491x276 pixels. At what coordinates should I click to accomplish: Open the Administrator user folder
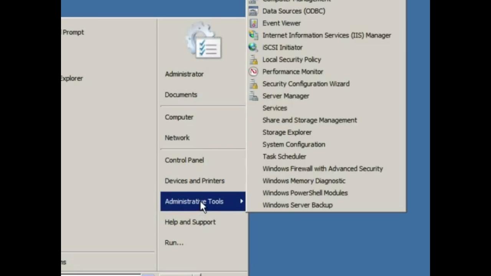pyautogui.click(x=184, y=74)
